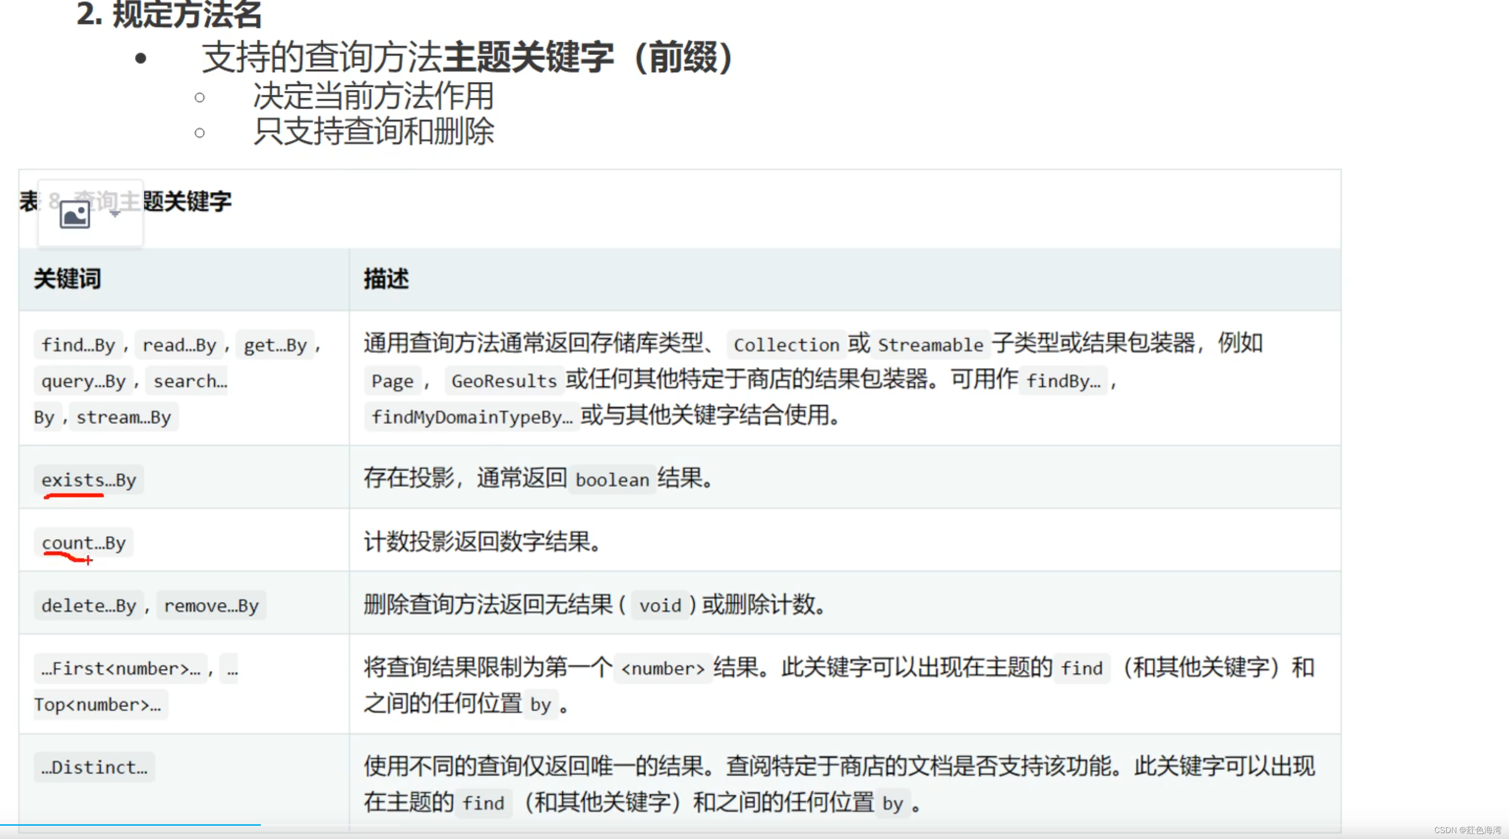
Task: Click the exists…By keyword chip
Action: 88,479
